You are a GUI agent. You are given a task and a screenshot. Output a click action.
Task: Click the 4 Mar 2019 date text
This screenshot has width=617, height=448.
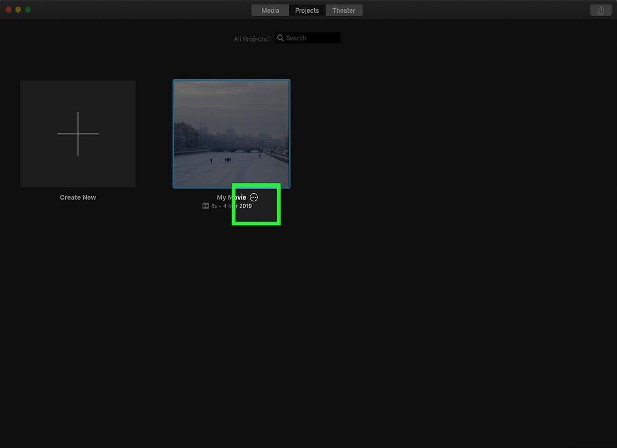[x=237, y=206]
